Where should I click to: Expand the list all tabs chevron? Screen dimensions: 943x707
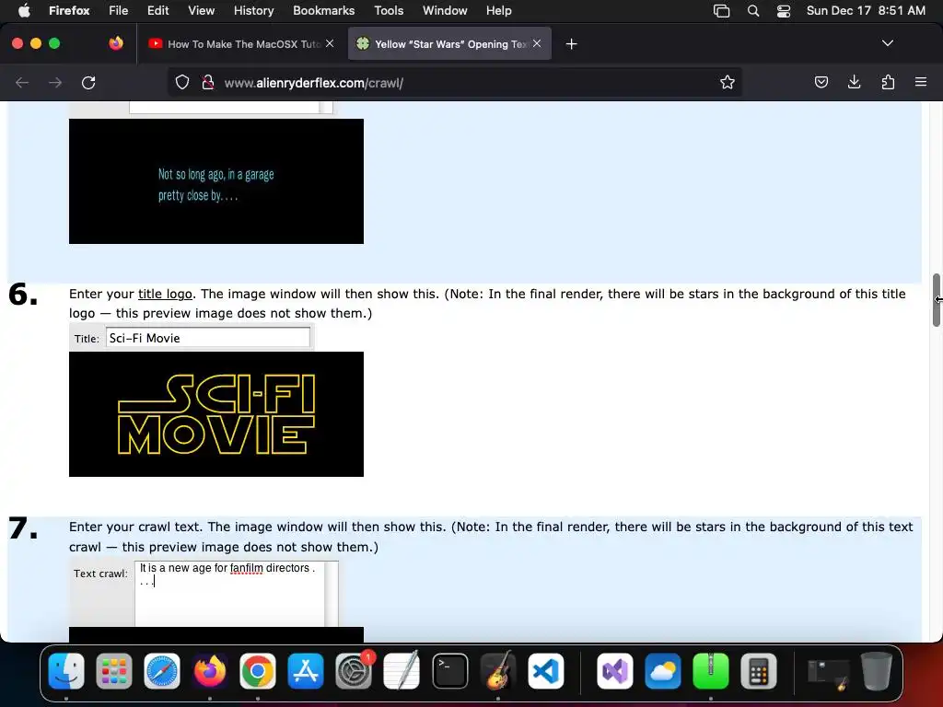click(x=887, y=43)
